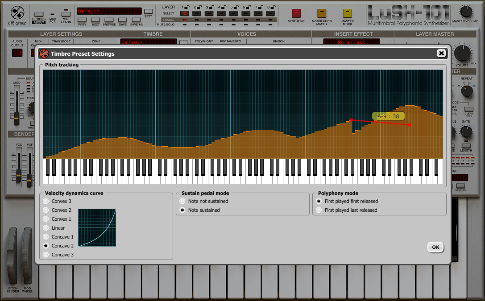
Task: Click the Save As preset button
Action: (x=137, y=20)
